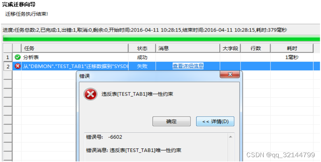This screenshot has width=321, height=162.
Task: Close the 错误 dialog with X button
Action: pyautogui.click(x=230, y=75)
